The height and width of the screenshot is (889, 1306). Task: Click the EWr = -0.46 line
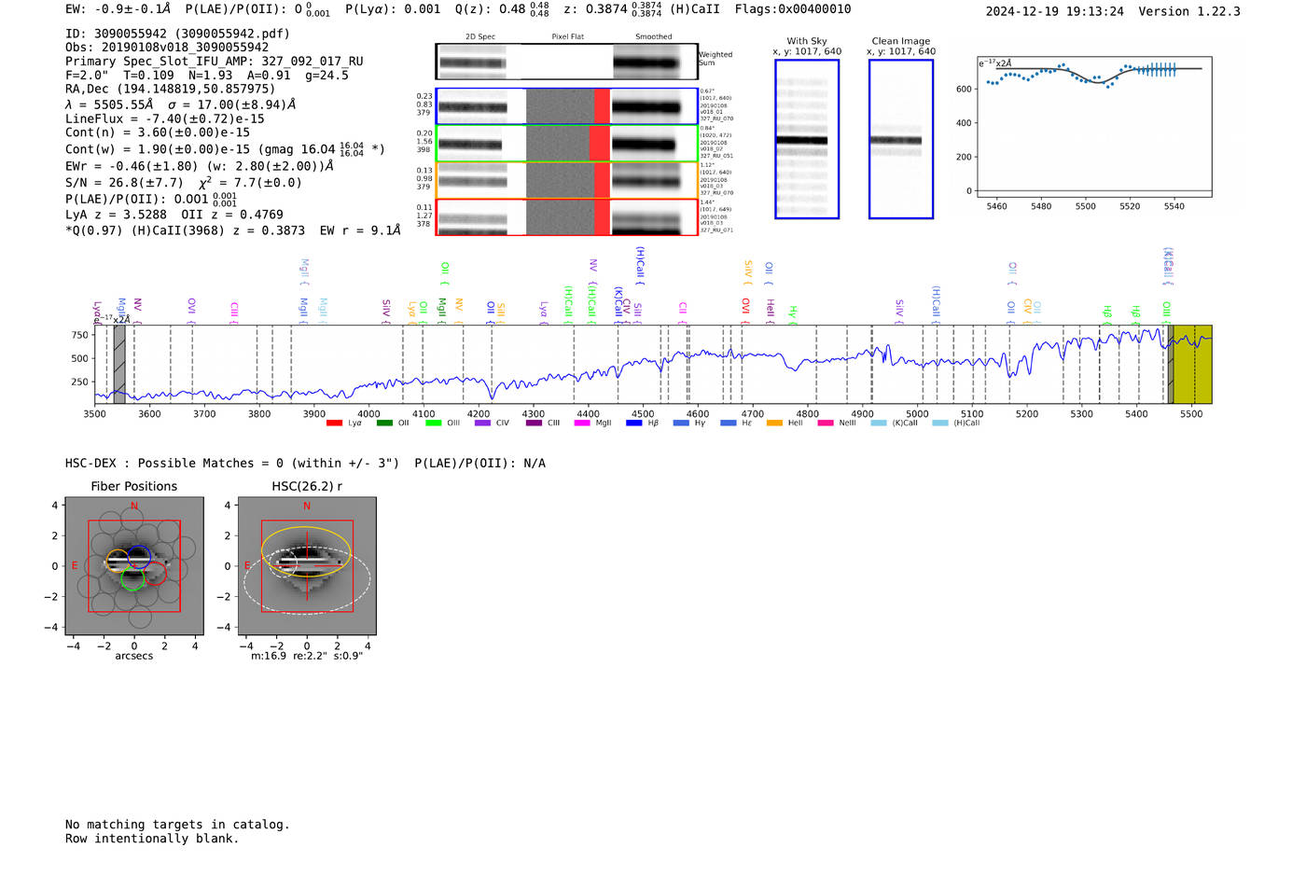(200, 166)
